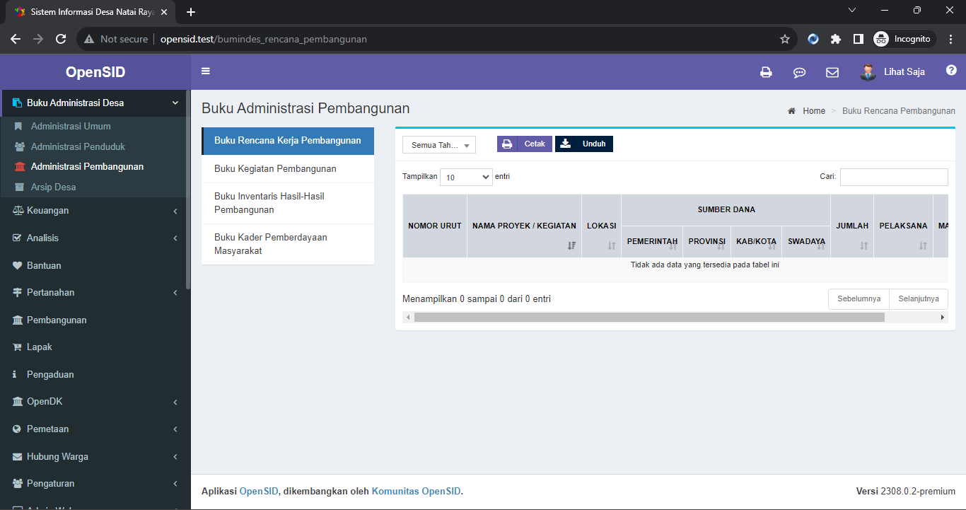Open the chat bubble icon in top bar
Image resolution: width=966 pixels, height=510 pixels.
click(799, 71)
